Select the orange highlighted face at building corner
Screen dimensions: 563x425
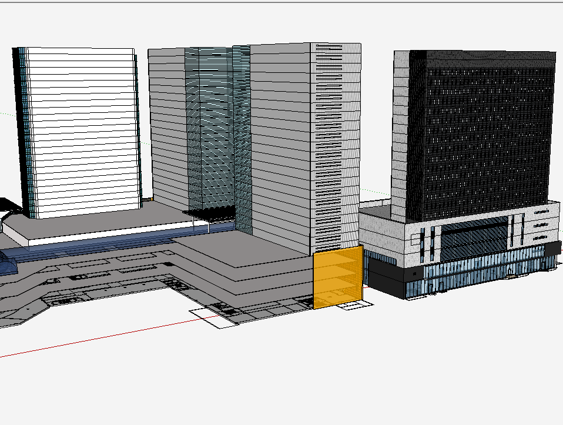coord(337,277)
